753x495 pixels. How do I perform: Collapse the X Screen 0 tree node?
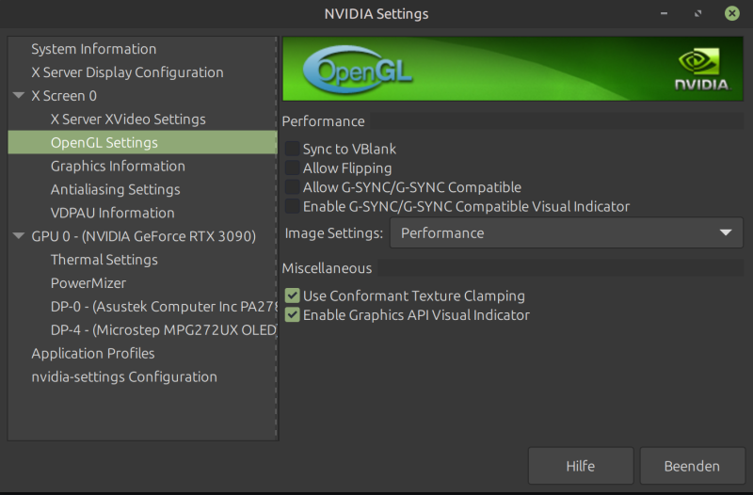click(19, 95)
